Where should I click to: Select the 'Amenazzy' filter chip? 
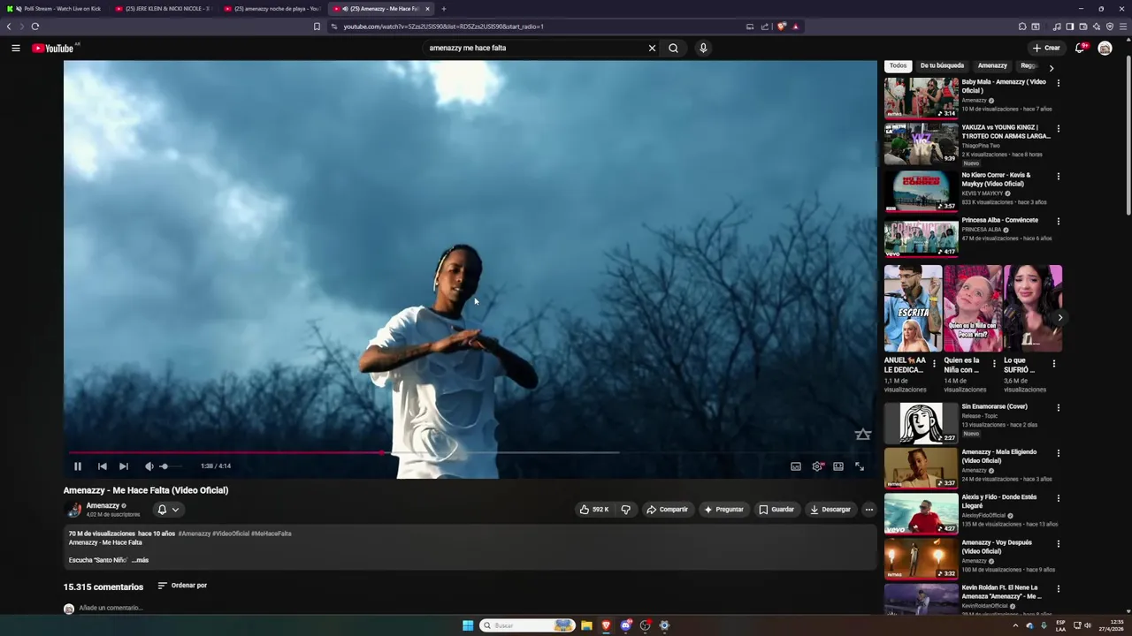[992, 65]
